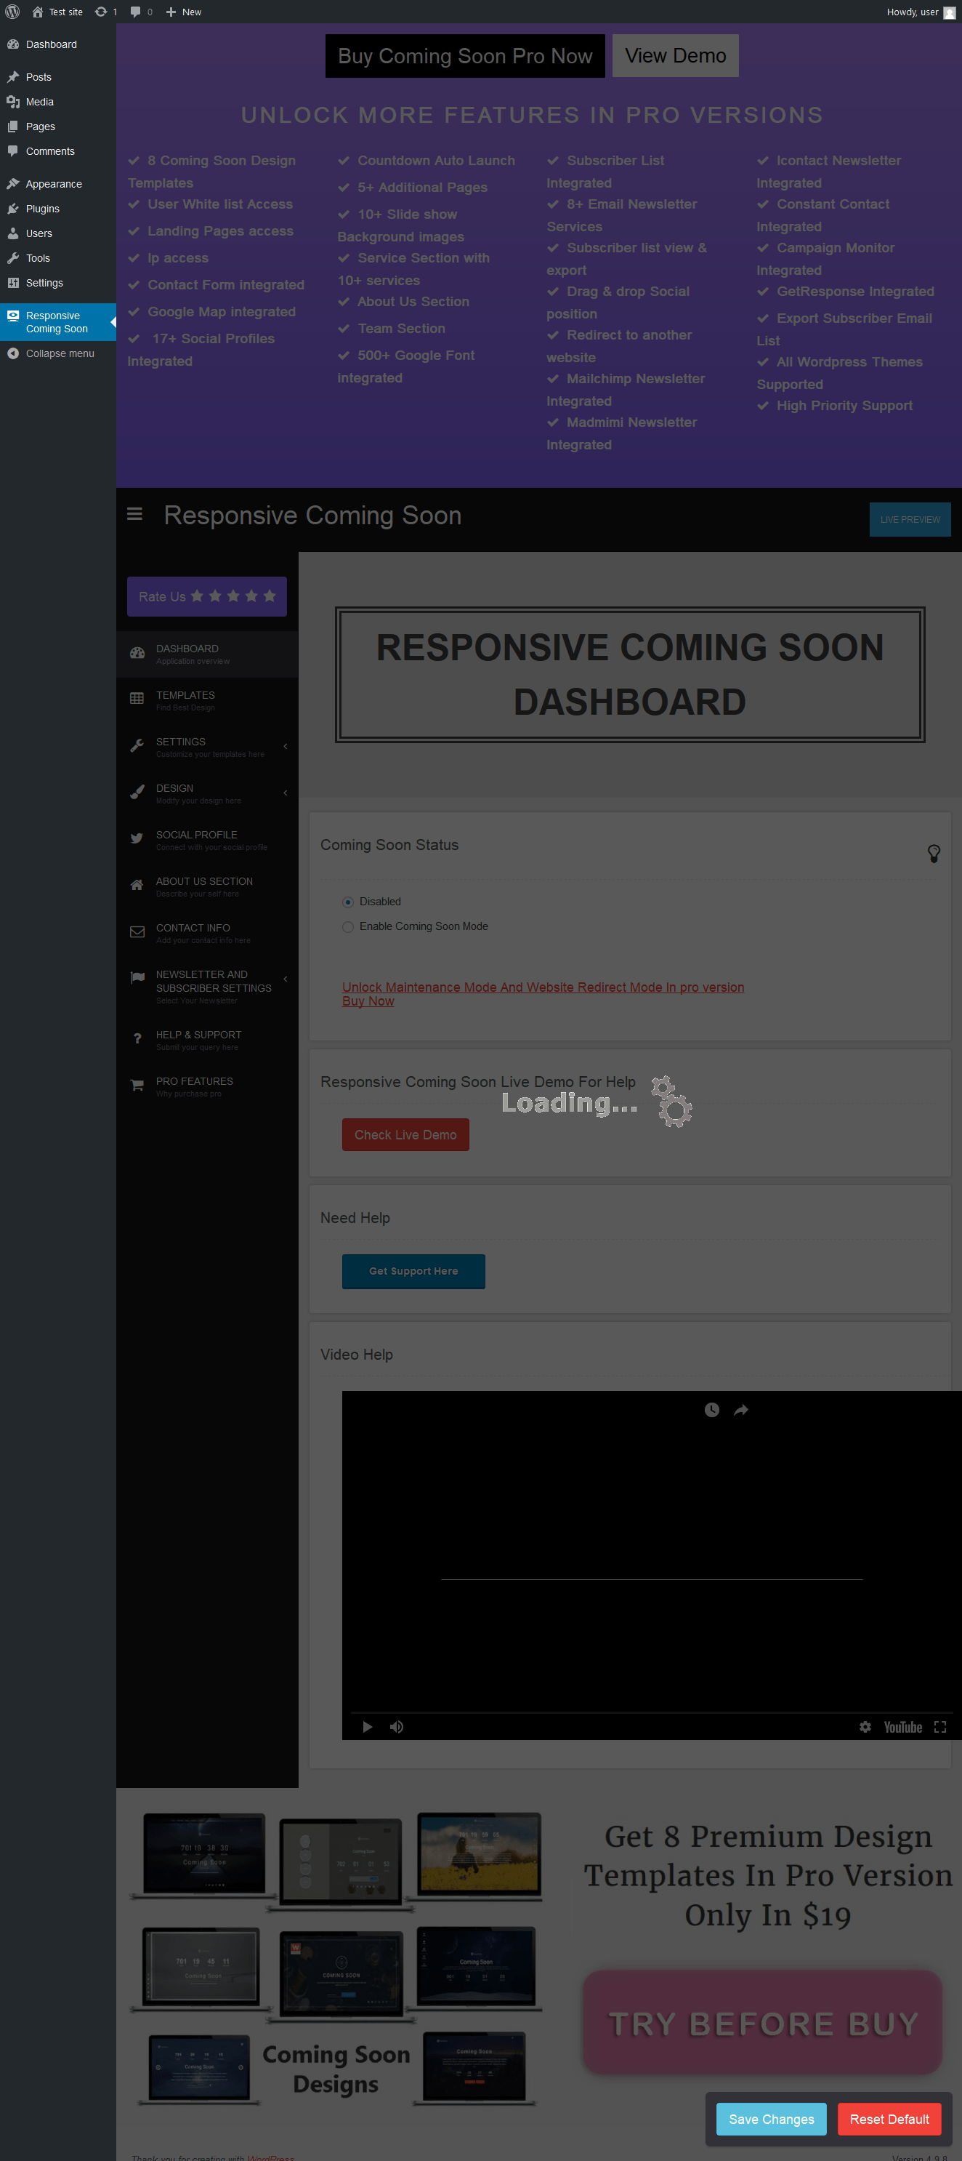Open Posts in the WordPress menu

[x=58, y=77]
